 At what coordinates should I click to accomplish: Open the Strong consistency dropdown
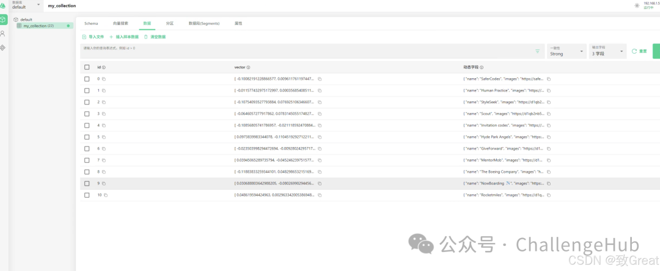coord(566,51)
